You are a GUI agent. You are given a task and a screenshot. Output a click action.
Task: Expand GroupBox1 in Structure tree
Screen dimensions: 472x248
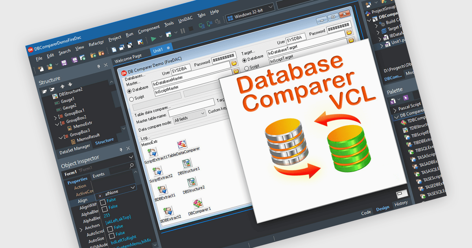55,118
